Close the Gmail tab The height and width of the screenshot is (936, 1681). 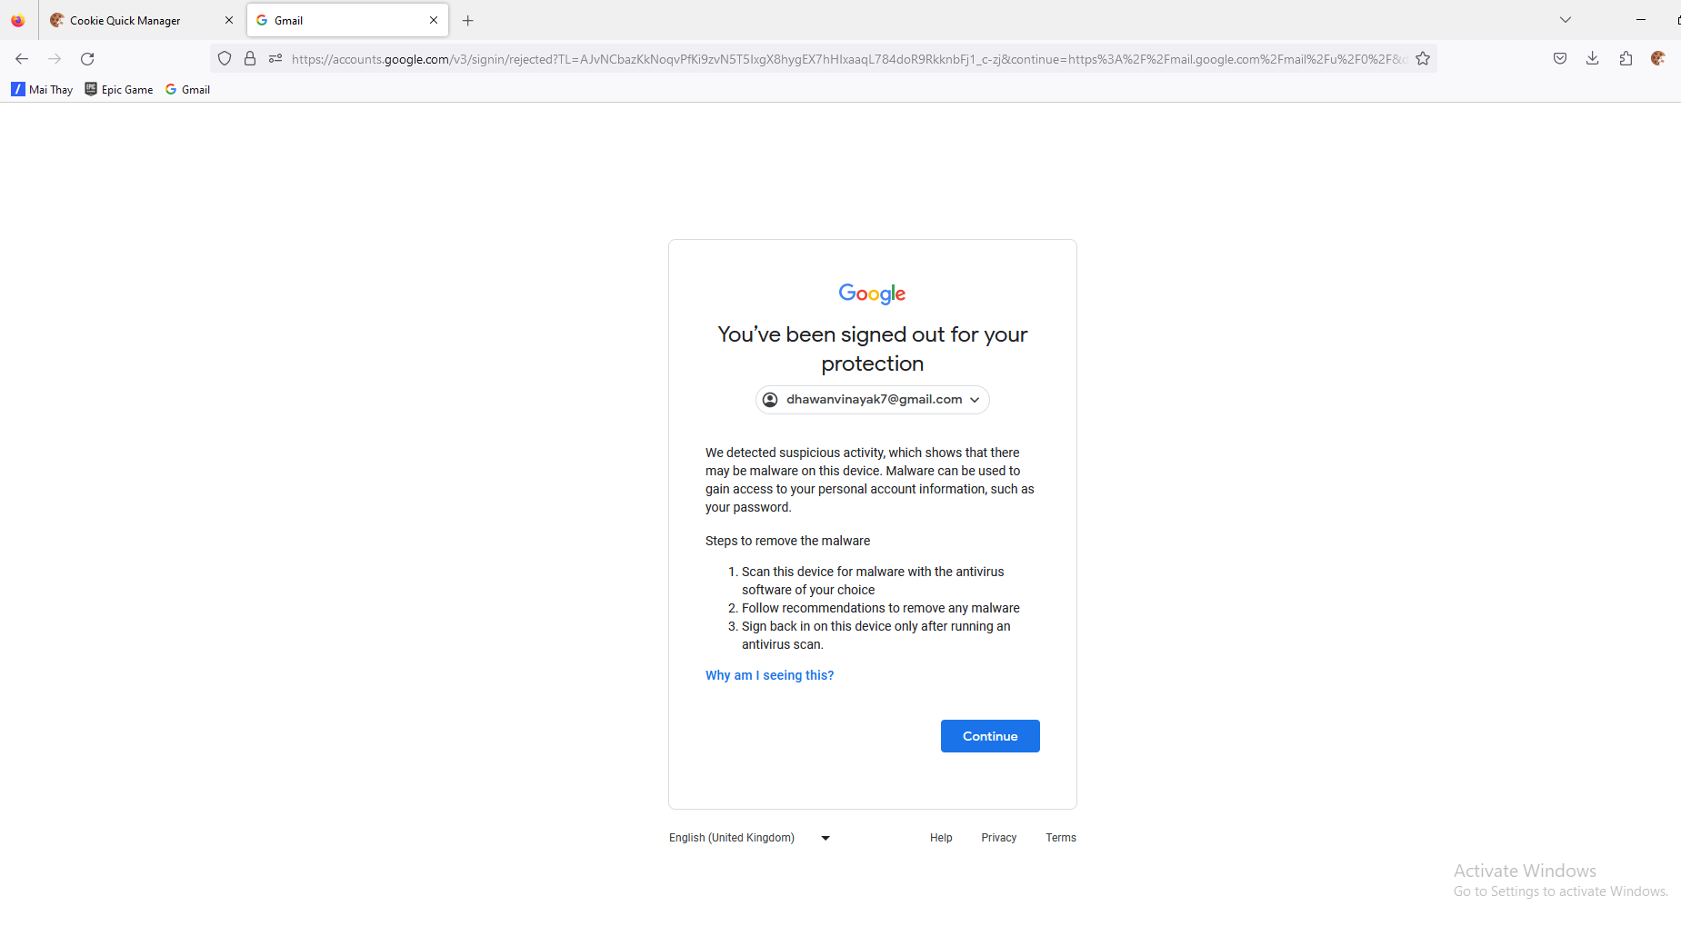click(434, 20)
